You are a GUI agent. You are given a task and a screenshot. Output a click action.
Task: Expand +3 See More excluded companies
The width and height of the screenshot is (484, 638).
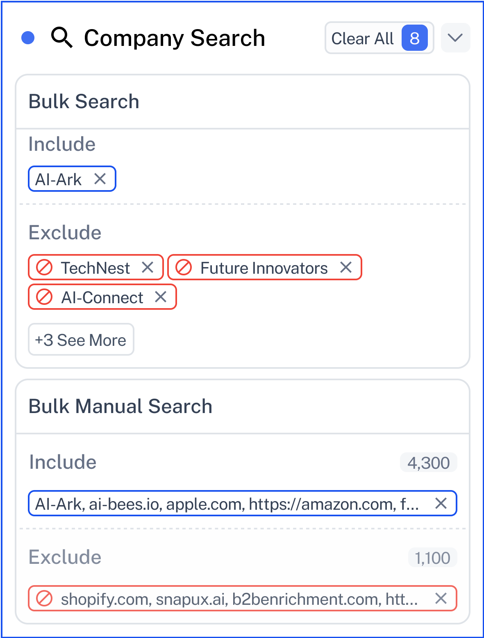tap(81, 340)
